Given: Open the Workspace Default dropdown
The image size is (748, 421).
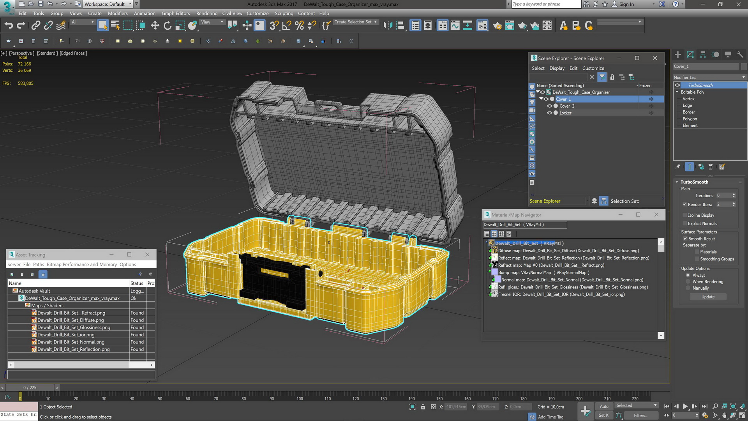Looking at the screenshot, I should pyautogui.click(x=108, y=4).
